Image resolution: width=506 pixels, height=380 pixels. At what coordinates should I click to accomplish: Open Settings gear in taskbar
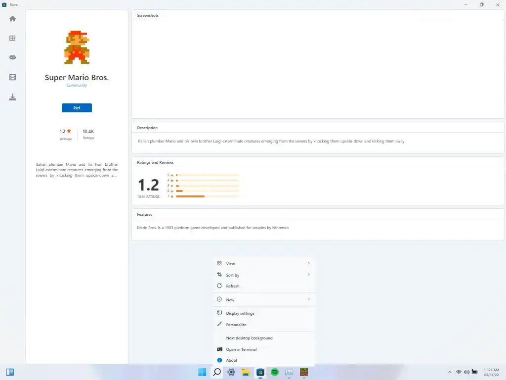(231, 372)
